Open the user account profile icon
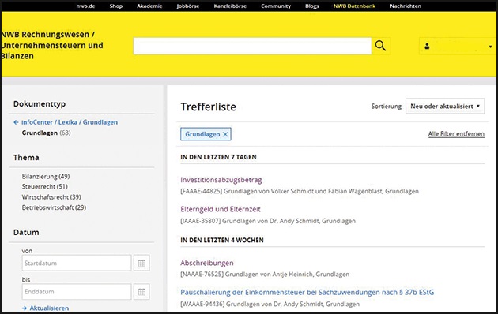Image resolution: width=498 pixels, height=314 pixels. click(x=427, y=47)
